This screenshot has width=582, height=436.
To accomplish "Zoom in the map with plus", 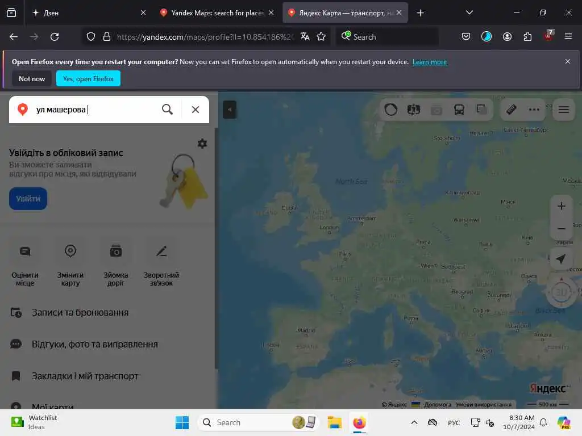I will 562,206.
